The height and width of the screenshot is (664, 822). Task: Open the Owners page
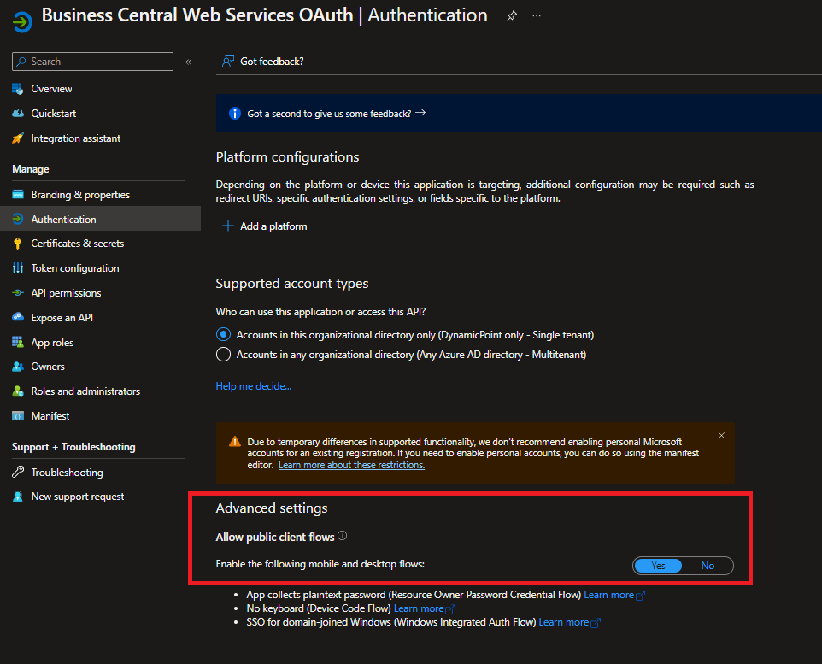(x=48, y=367)
